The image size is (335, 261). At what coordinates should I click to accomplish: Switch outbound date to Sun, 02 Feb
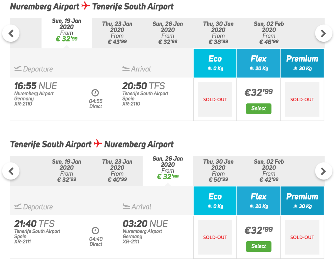click(269, 33)
